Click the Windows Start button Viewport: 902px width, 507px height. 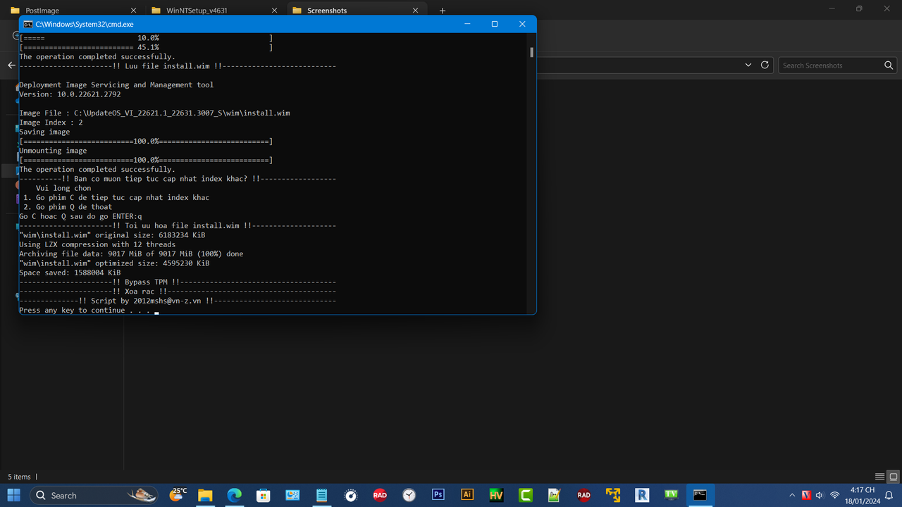coord(13,495)
